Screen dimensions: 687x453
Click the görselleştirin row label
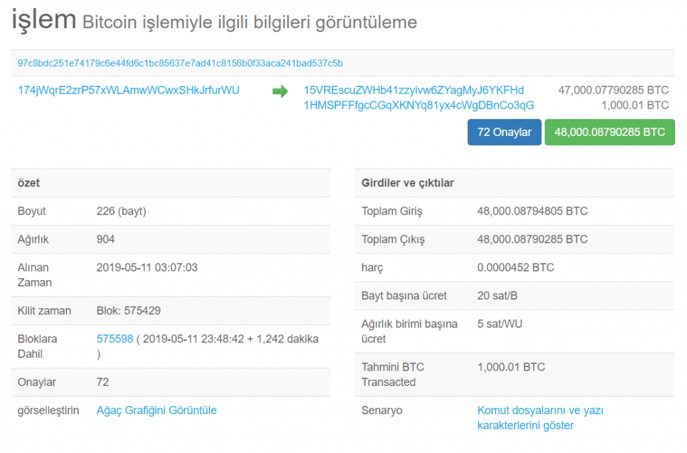click(x=48, y=411)
